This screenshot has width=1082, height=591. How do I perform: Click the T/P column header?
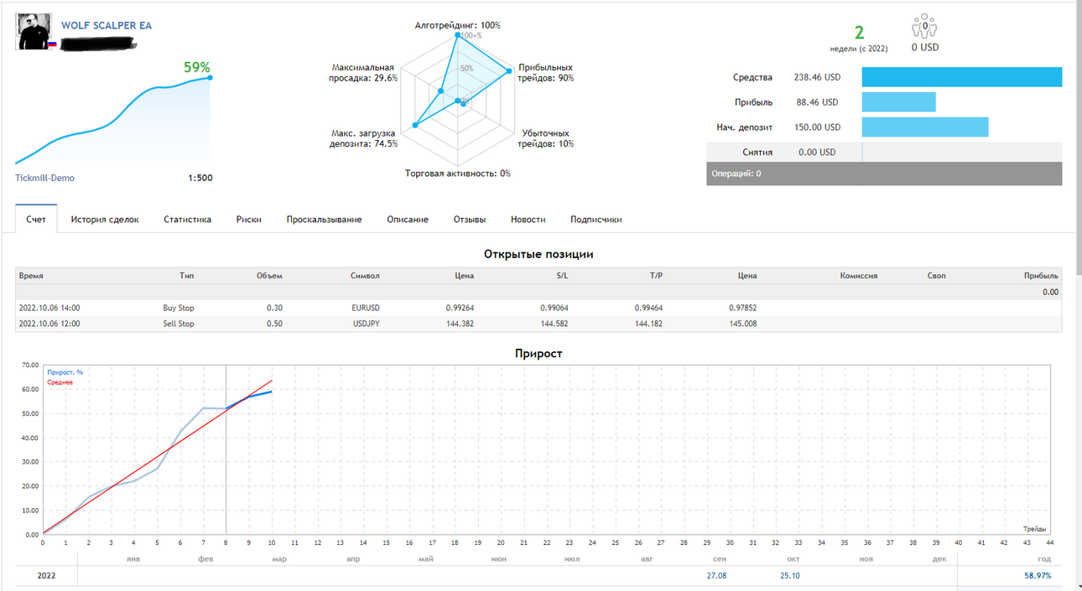point(656,276)
